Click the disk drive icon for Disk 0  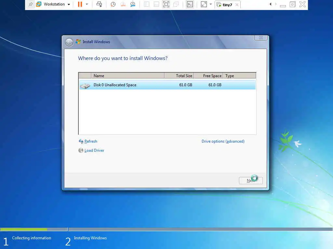pyautogui.click(x=85, y=86)
